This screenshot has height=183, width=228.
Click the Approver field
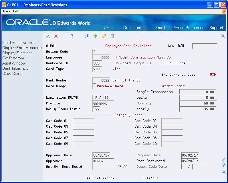click(x=103, y=161)
